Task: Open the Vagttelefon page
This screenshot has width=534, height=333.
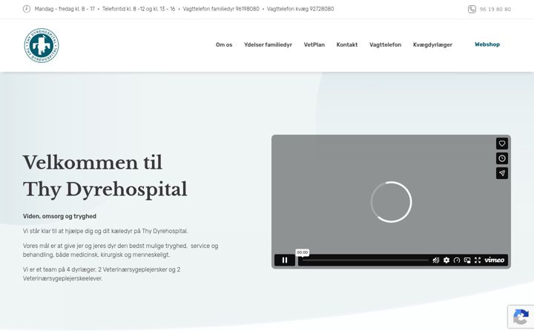Action: pos(385,45)
